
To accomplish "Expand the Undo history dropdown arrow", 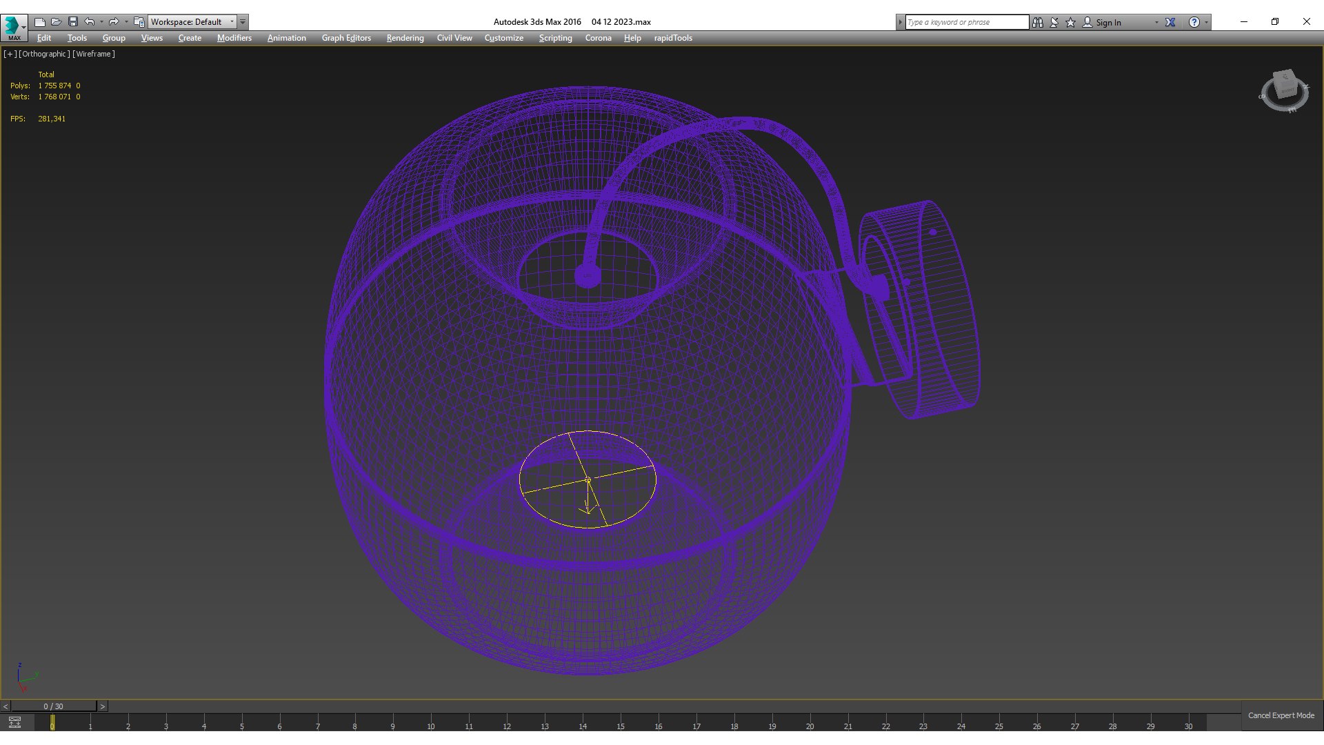I will 101,22.
